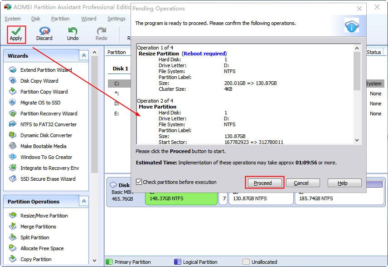Click the Discard toolbar icon
Image resolution: width=388 pixels, height=267 pixels.
point(44,34)
